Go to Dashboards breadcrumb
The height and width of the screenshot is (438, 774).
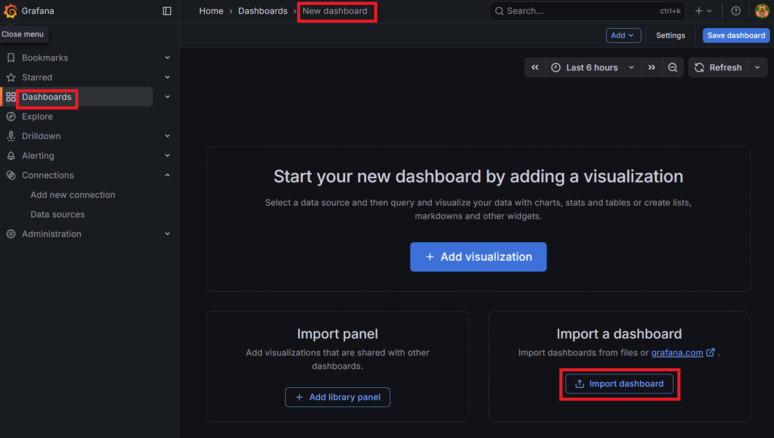263,11
